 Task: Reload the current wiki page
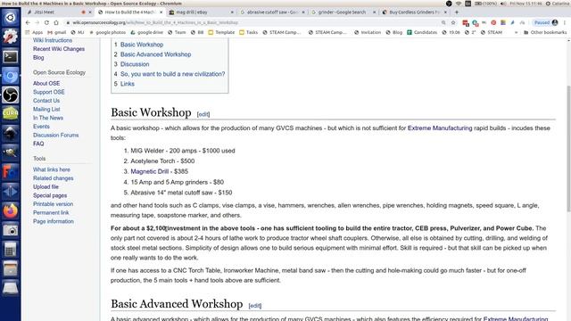click(x=46, y=22)
